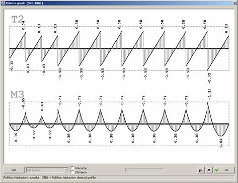This screenshot has width=238, height=183.
Task: Click the M3 diagram label
Action: click(17, 95)
